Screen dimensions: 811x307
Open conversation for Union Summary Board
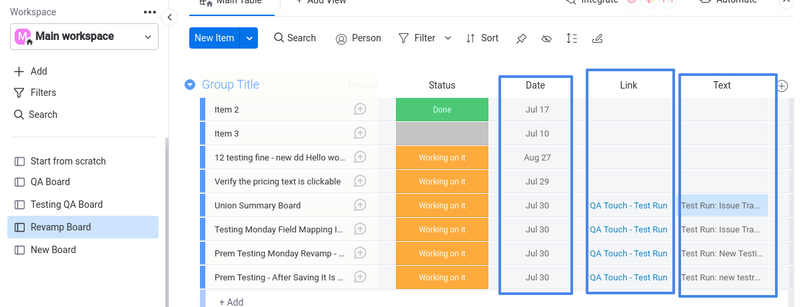(x=360, y=205)
